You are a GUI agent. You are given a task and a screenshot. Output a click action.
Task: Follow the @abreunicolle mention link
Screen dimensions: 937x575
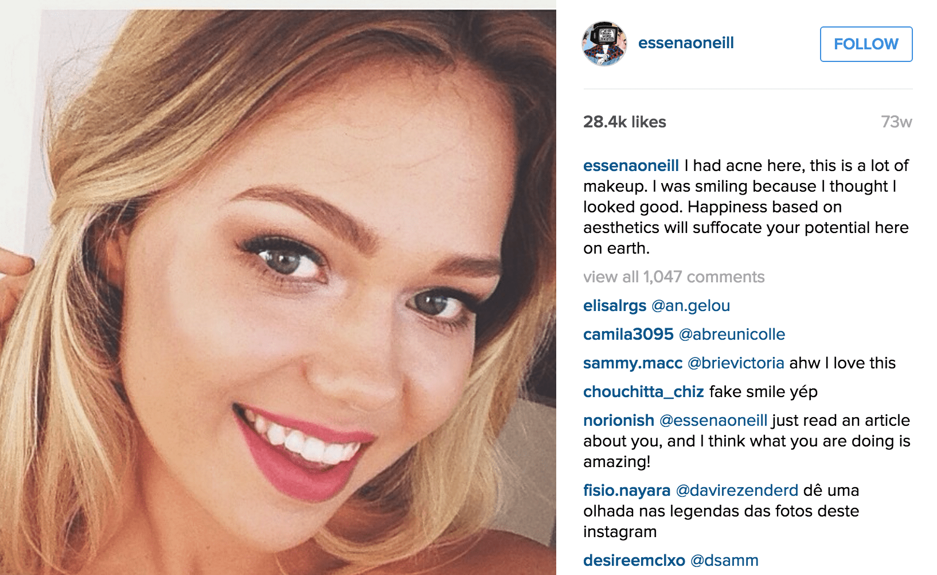tap(732, 335)
